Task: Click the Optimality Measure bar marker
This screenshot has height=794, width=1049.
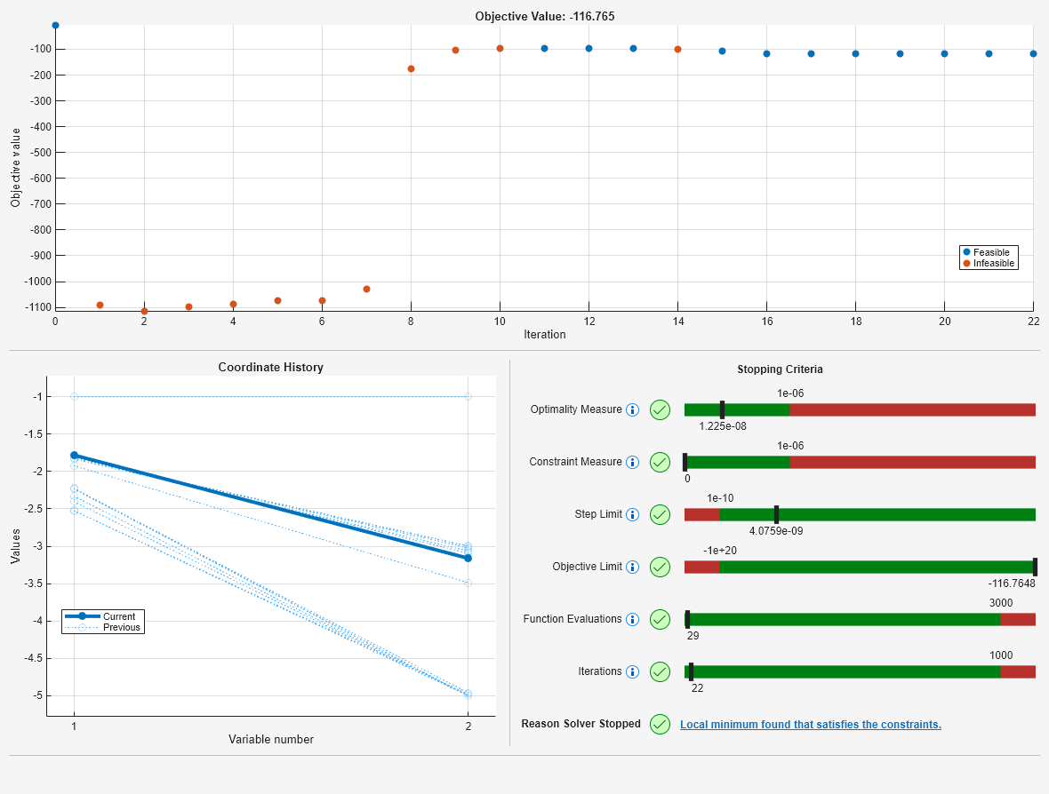Action: (x=722, y=409)
